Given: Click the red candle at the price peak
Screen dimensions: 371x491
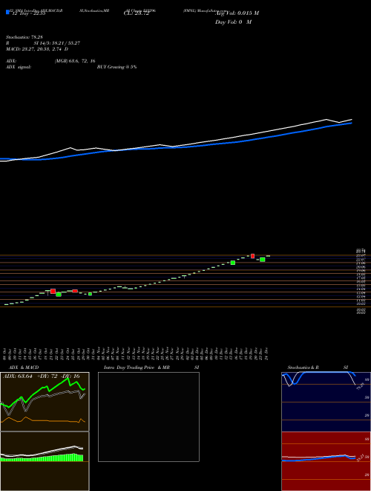Looking at the screenshot, I should coord(252,256).
